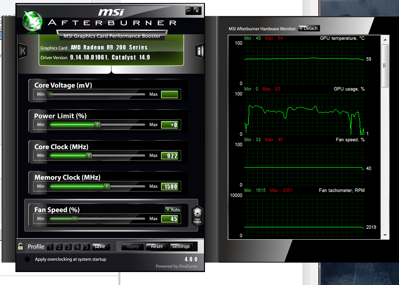Click the Core Voltage slider handle
399x285 pixels.
click(50, 95)
